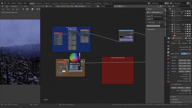Click the Cloud Layer.002 object icon in outliner
This screenshot has height=108, width=192.
tap(175, 36)
